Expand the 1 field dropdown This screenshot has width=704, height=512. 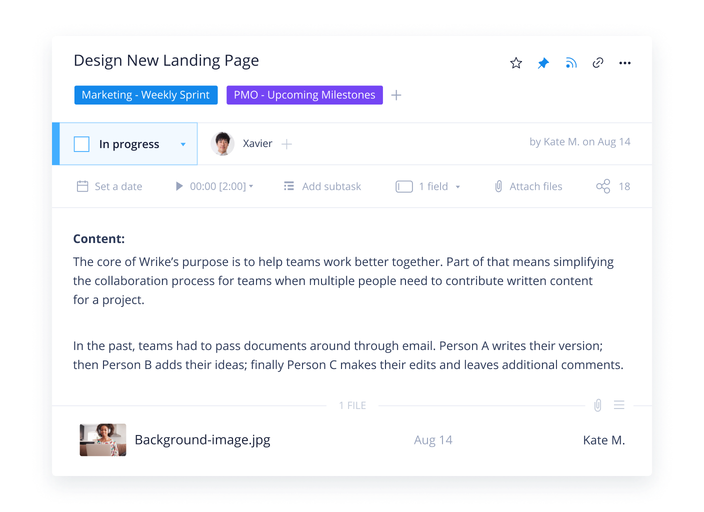coord(457,187)
